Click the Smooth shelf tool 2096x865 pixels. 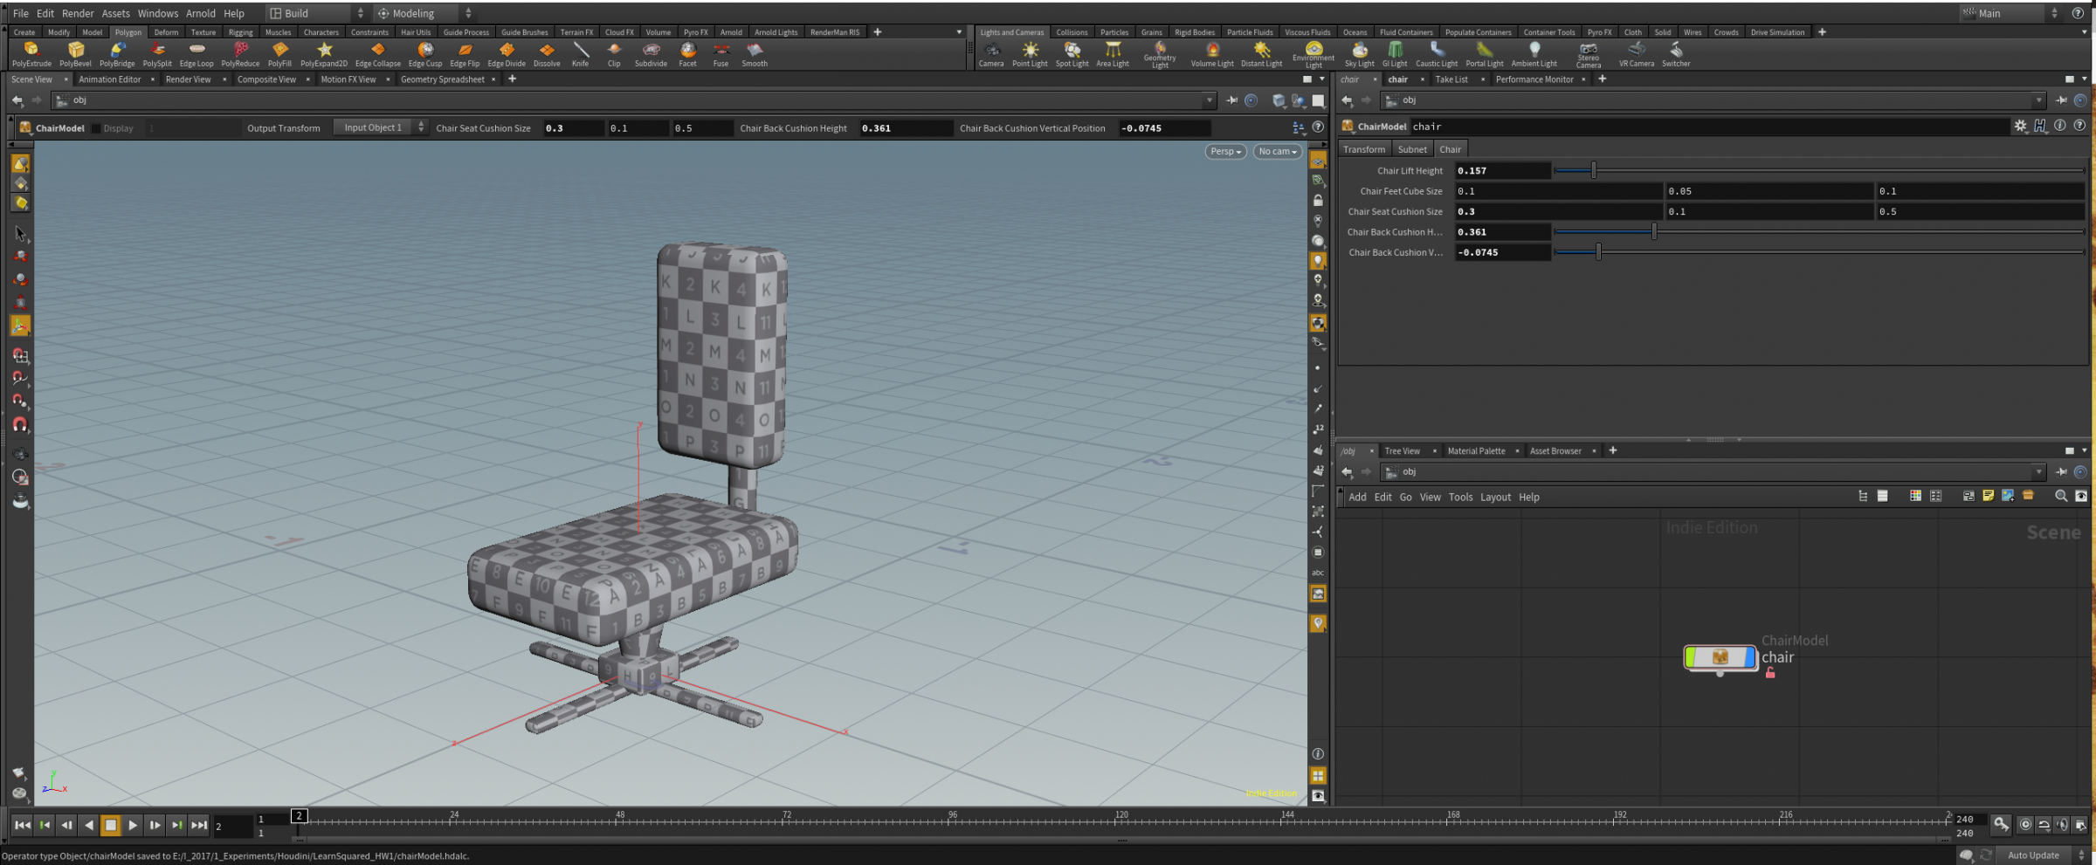[x=754, y=54]
